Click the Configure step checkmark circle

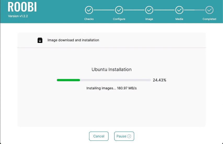tap(119, 10)
